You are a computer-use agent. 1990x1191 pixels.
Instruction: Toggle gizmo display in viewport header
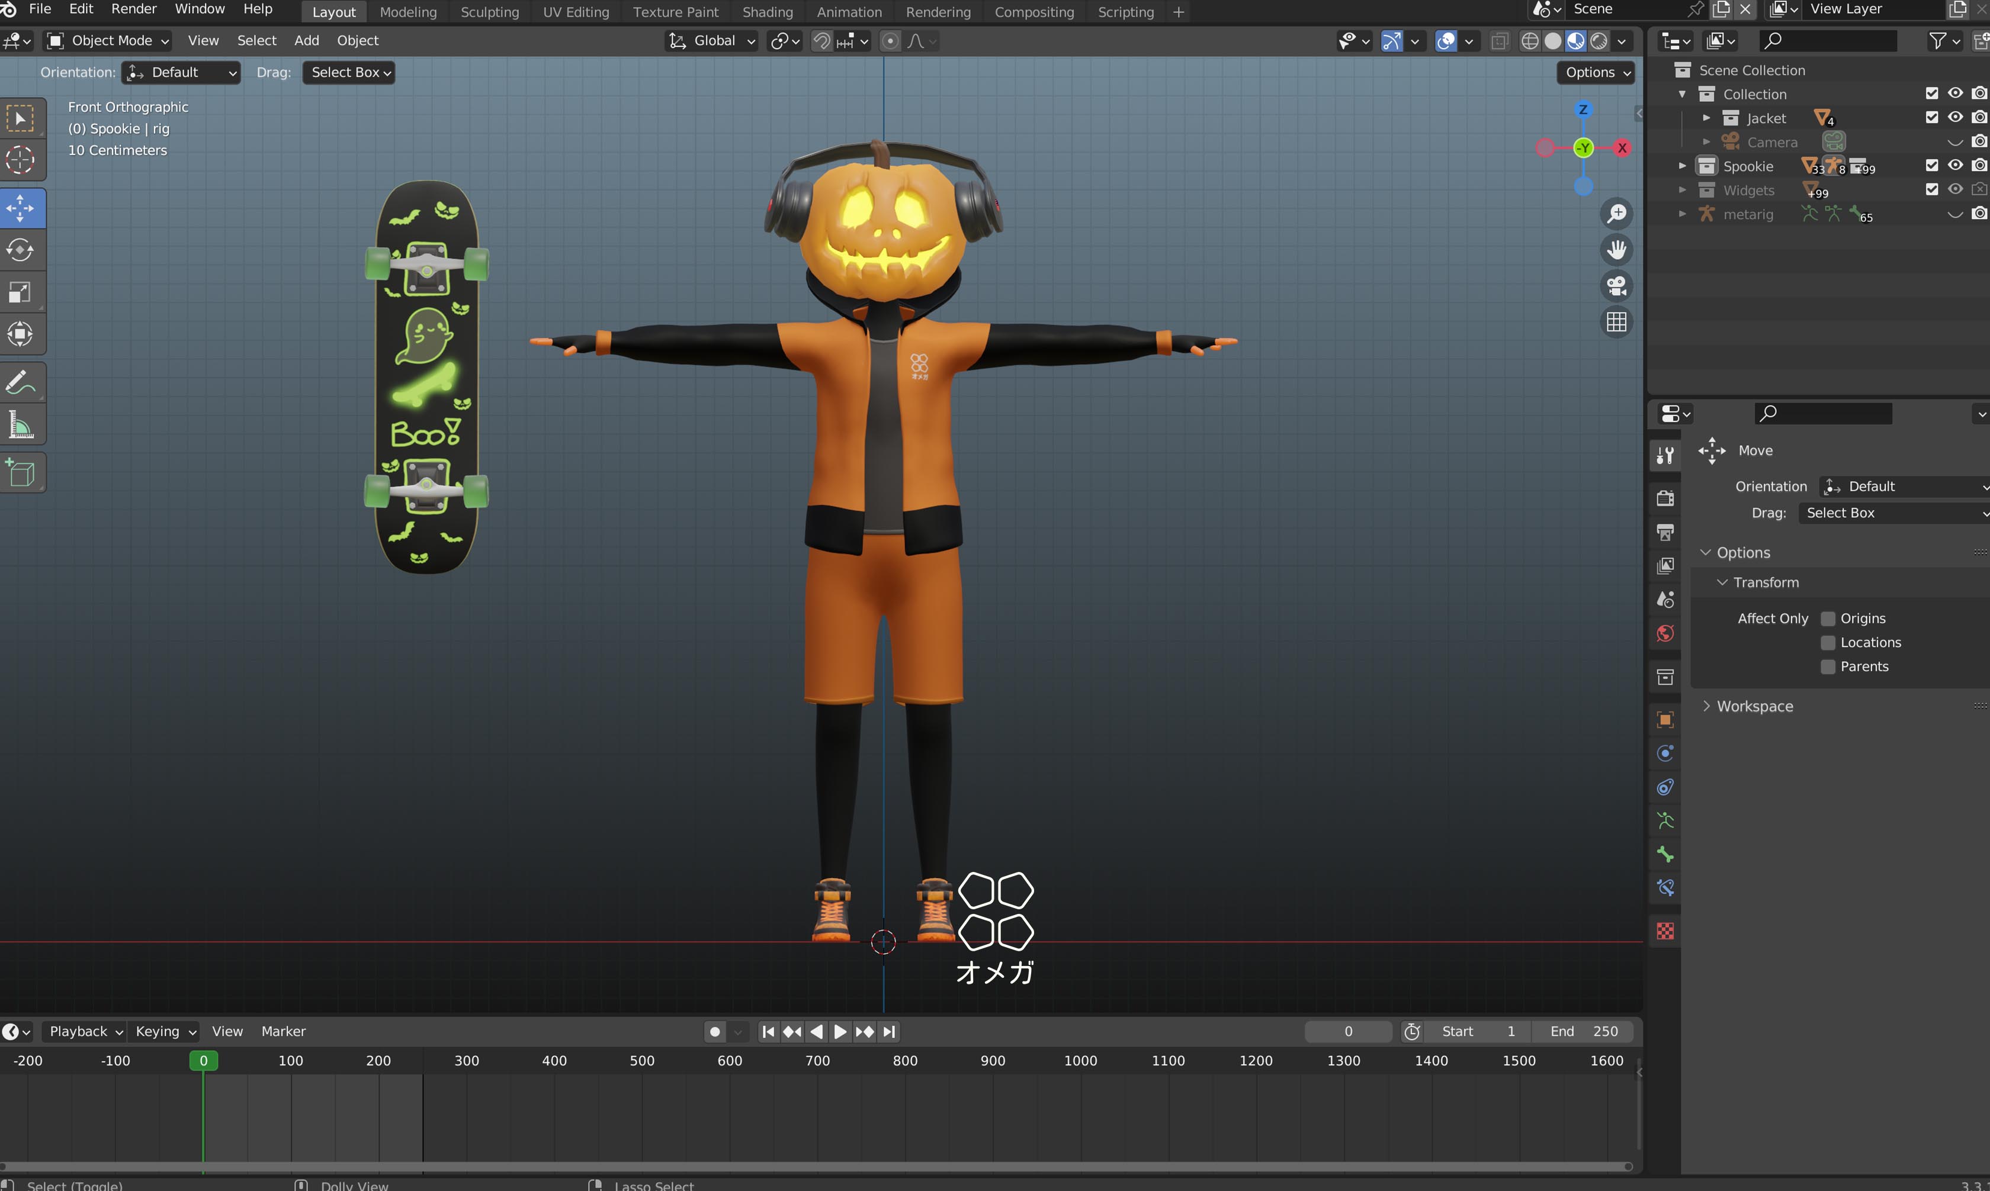(1391, 41)
